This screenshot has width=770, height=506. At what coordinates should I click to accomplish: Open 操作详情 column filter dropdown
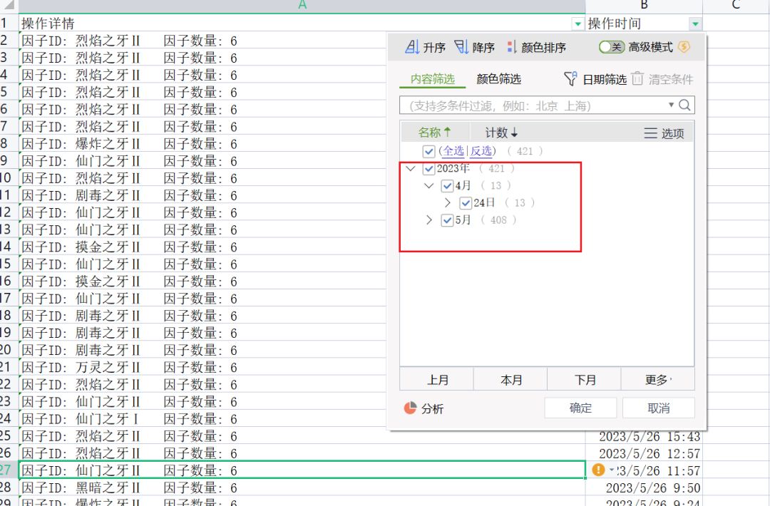(x=578, y=24)
